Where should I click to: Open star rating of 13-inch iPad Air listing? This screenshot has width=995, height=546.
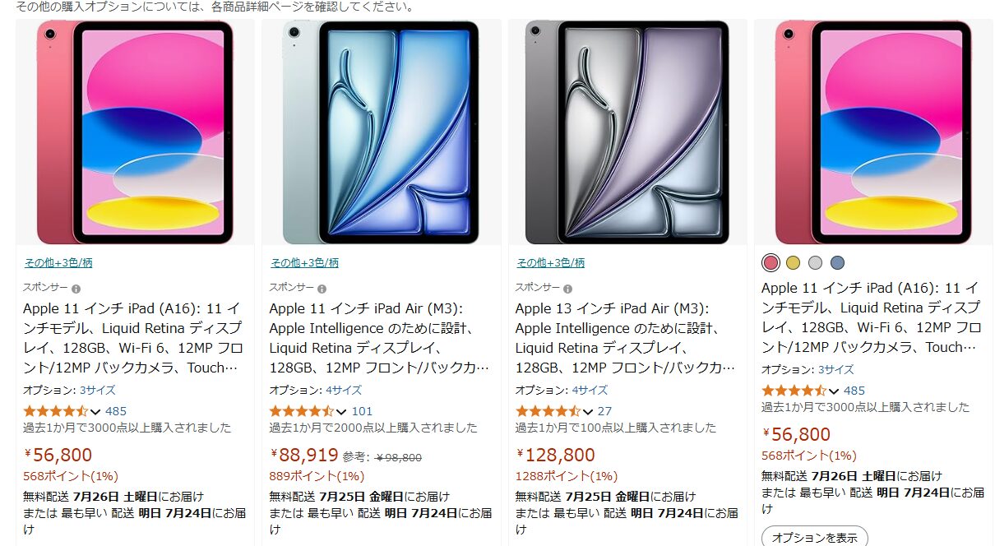[548, 411]
